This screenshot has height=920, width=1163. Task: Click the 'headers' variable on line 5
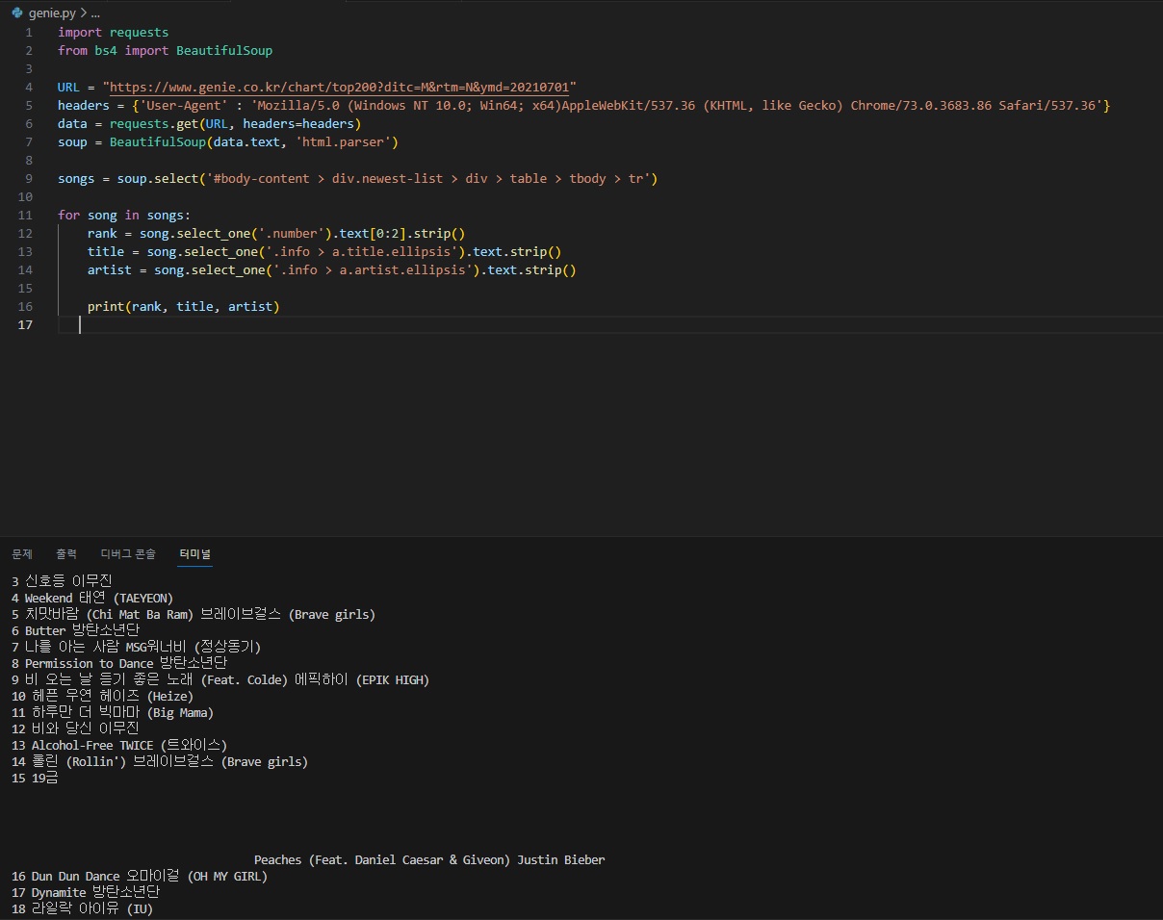[84, 105]
